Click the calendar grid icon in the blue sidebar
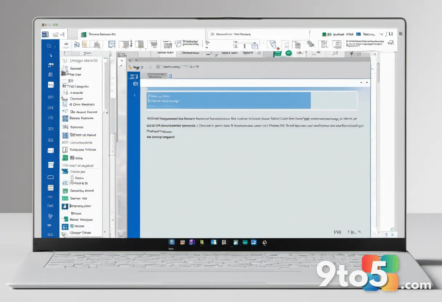 pos(51,165)
